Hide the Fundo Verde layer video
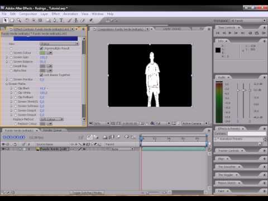Screen dimensions: 268x201 pyautogui.click(x=3, y=149)
